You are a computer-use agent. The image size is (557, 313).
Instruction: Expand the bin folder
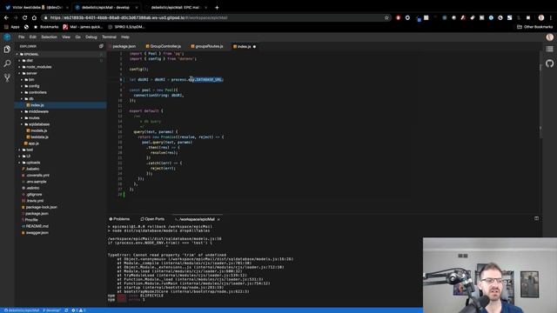pyautogui.click(x=31, y=80)
